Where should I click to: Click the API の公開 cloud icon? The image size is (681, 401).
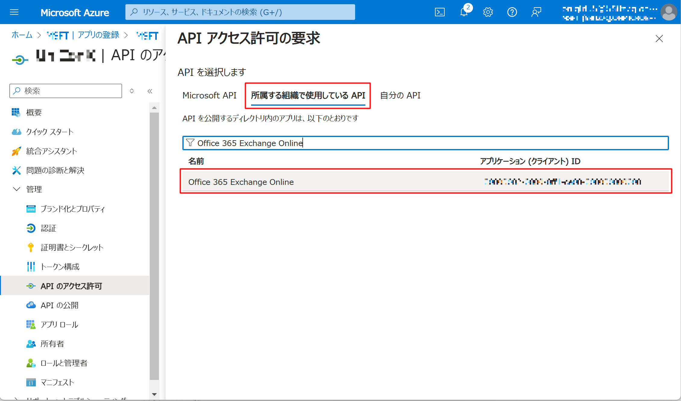click(31, 305)
